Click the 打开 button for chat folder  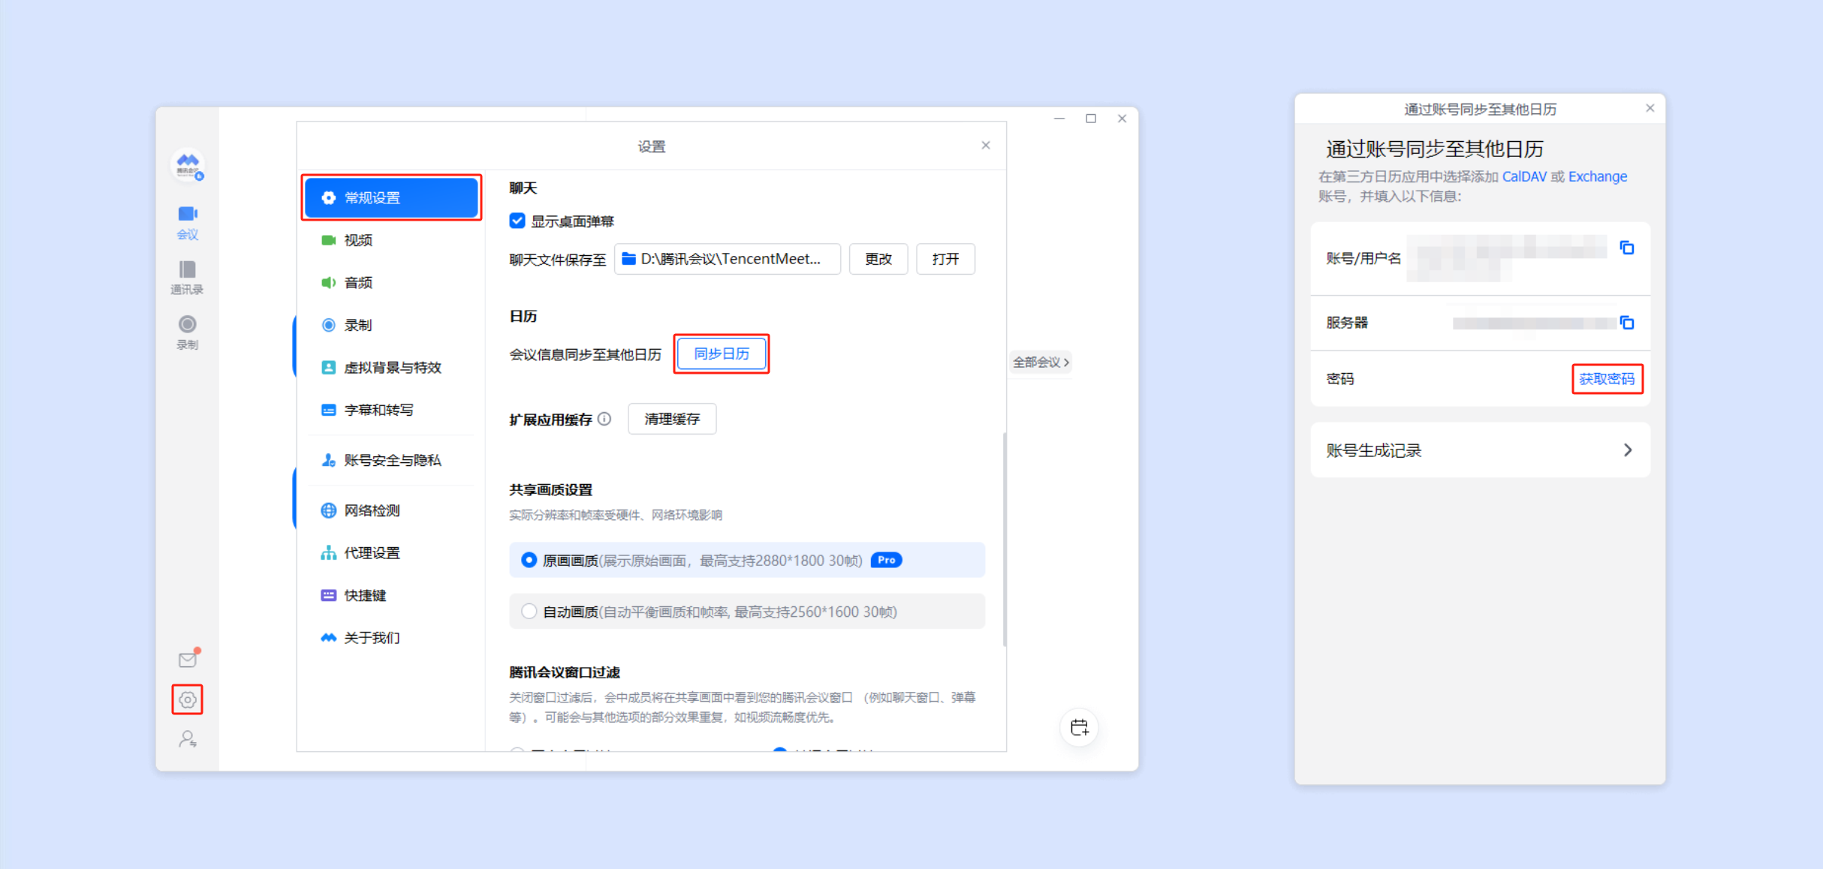coord(945,259)
